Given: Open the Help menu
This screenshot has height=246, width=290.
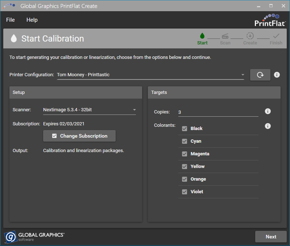Looking at the screenshot, I should tap(32, 20).
